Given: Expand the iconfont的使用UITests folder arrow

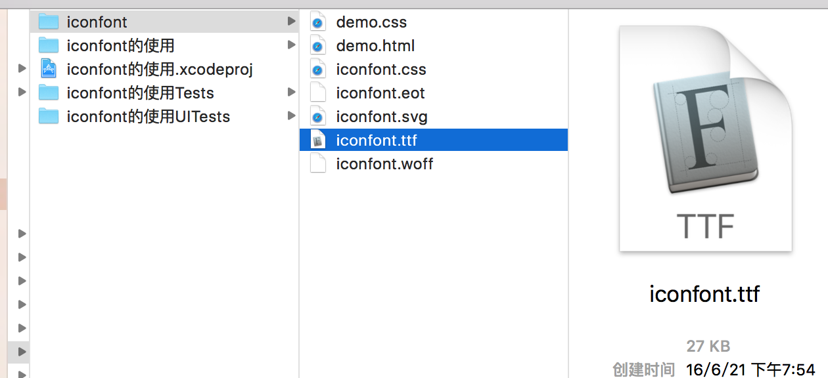Looking at the screenshot, I should click(x=291, y=116).
